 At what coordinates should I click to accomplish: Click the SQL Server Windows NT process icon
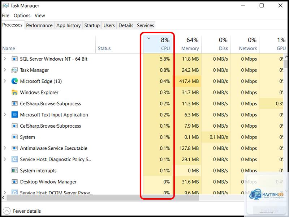click(x=14, y=59)
